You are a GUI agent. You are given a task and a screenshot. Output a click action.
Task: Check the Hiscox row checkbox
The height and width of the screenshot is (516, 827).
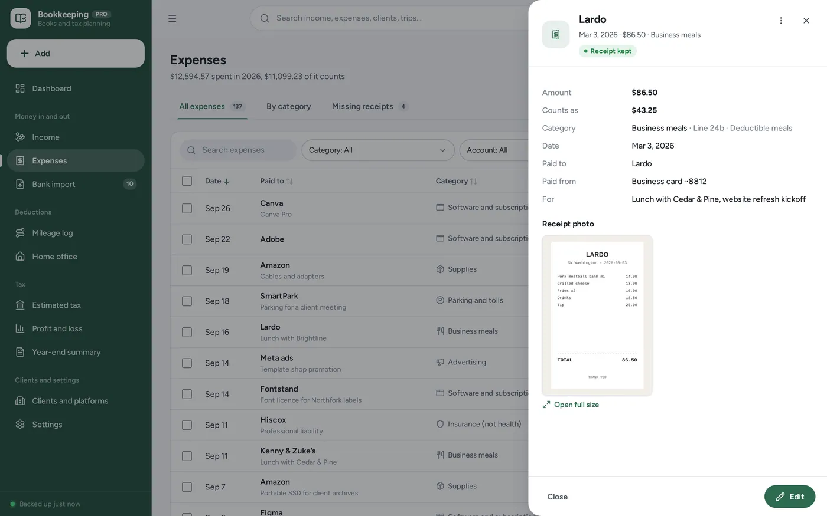tap(187, 425)
